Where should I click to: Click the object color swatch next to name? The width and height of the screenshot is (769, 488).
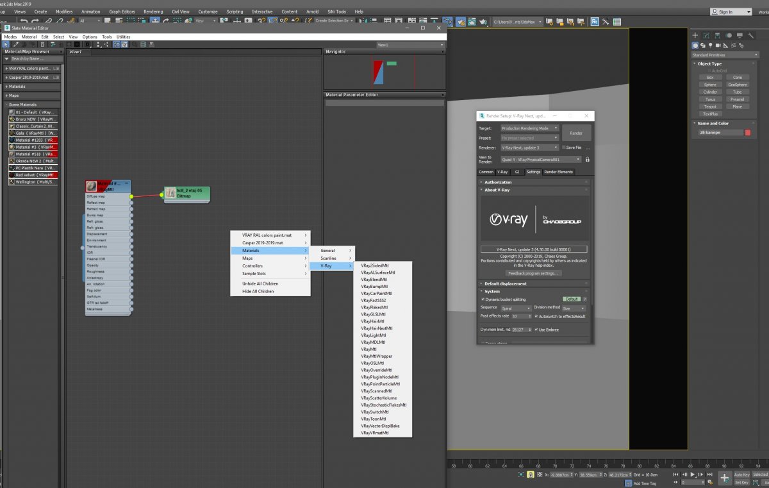pos(747,133)
